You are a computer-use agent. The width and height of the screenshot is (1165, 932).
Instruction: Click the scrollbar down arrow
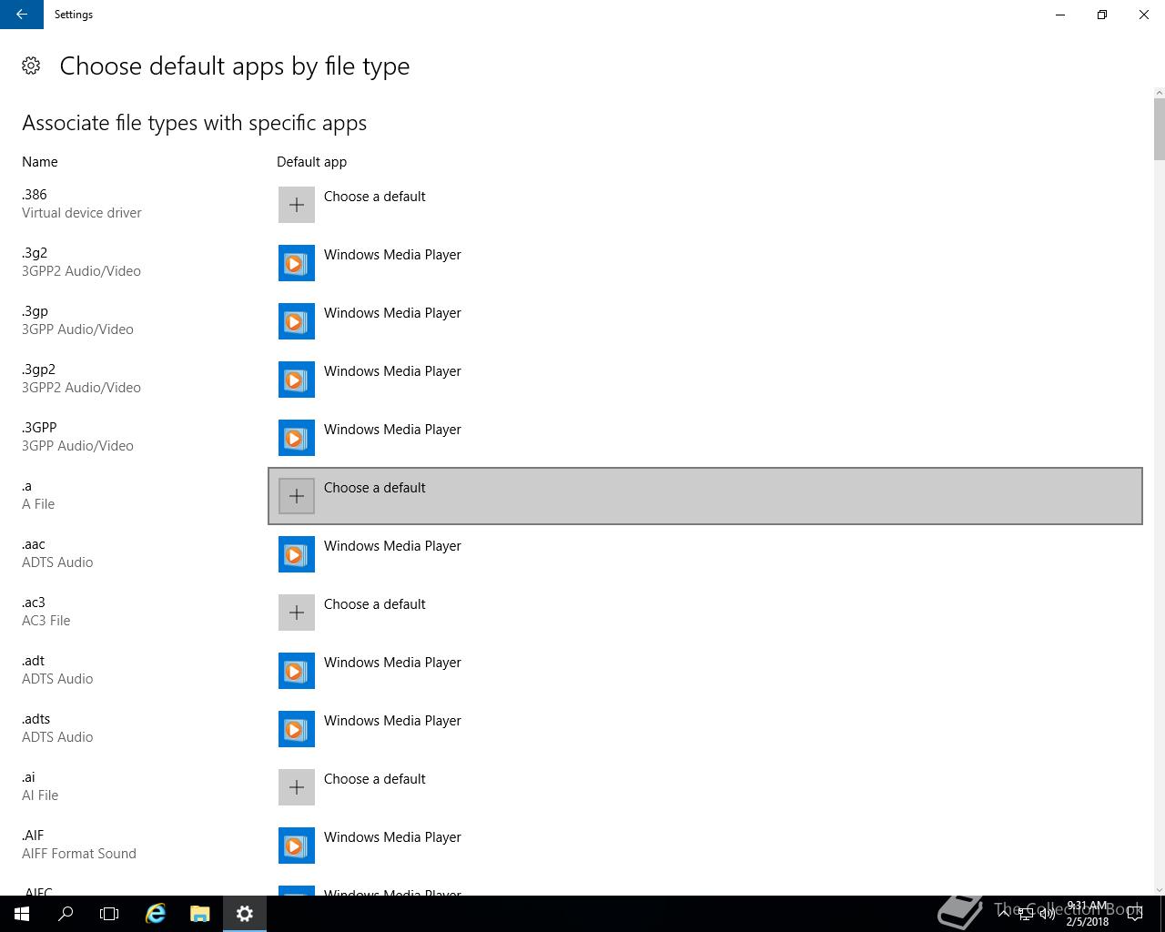pos(1159,889)
